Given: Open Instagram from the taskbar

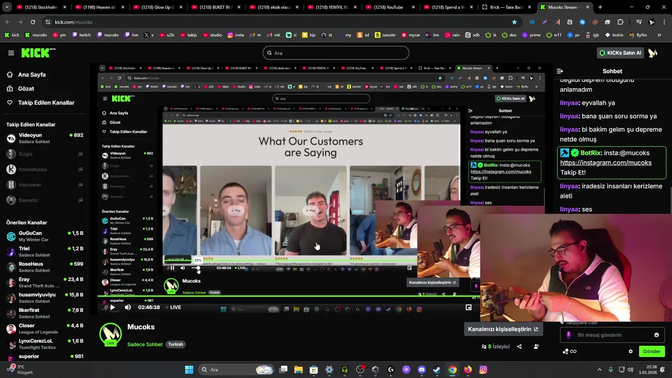Looking at the screenshot, I should pos(483,370).
